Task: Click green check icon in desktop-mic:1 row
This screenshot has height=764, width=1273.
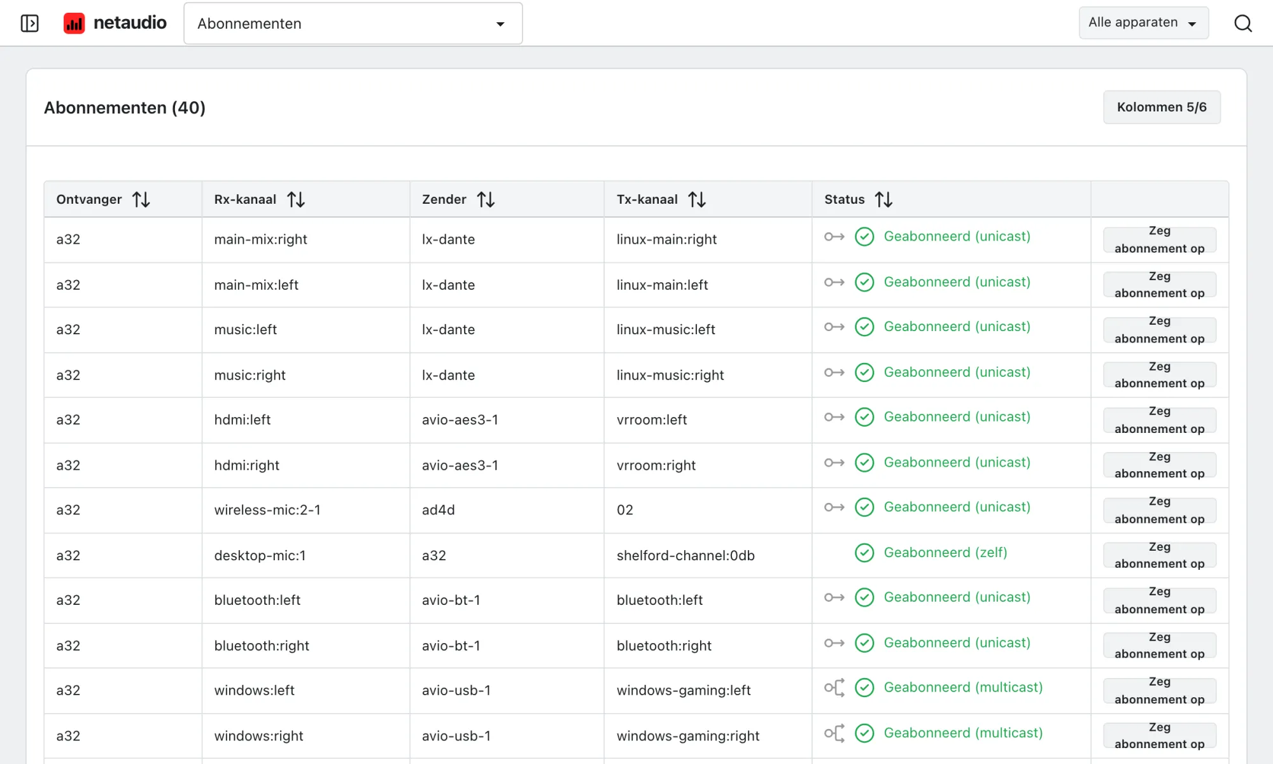Action: (864, 553)
